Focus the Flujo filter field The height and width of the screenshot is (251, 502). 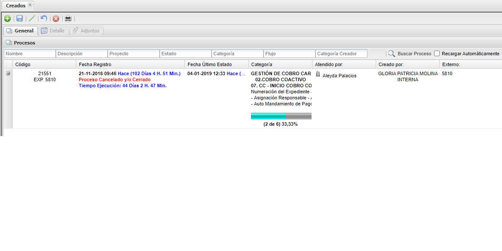(289, 54)
